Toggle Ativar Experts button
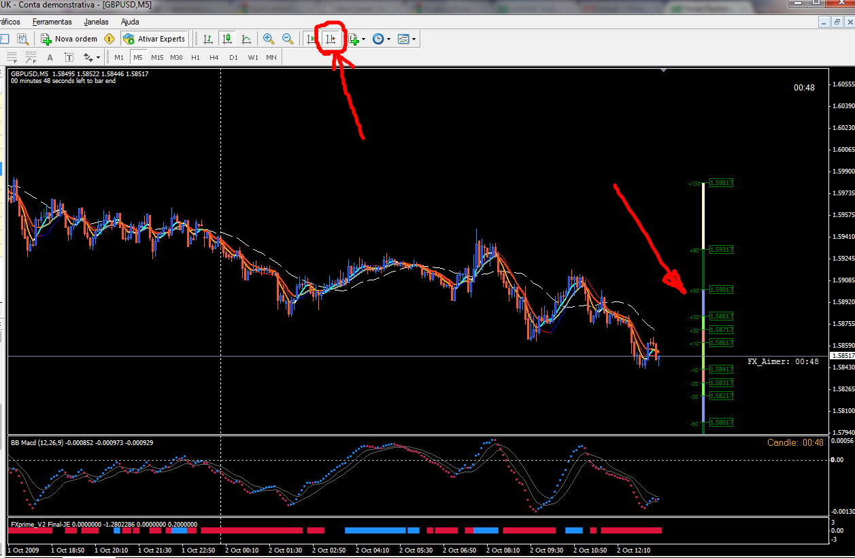The image size is (855, 558). (x=154, y=39)
